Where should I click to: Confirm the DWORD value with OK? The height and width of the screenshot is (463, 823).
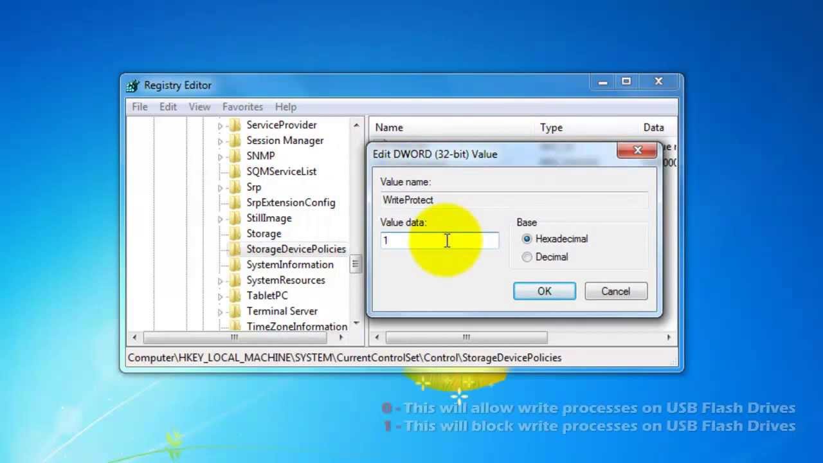point(545,291)
